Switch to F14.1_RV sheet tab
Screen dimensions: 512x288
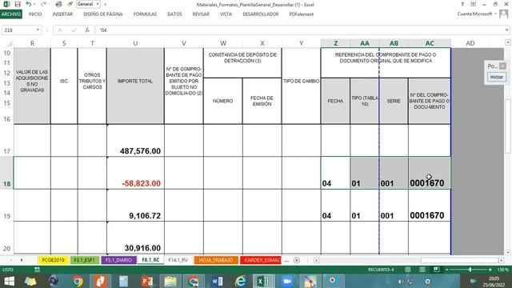178,260
